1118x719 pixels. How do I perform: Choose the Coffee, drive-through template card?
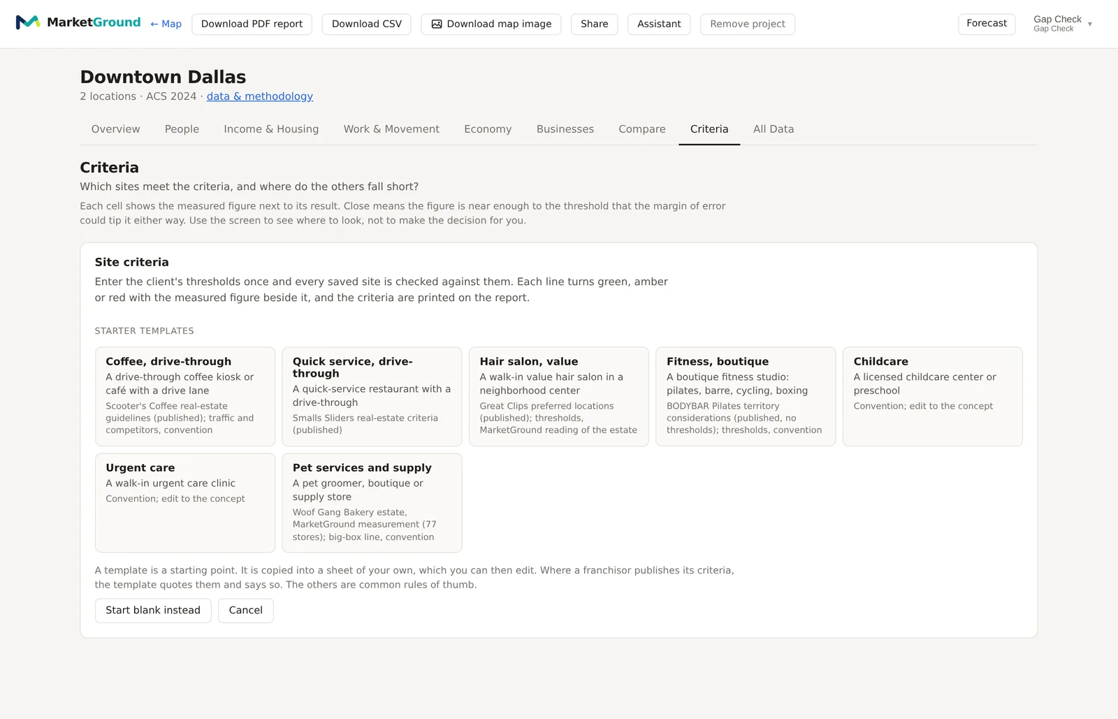[185, 396]
